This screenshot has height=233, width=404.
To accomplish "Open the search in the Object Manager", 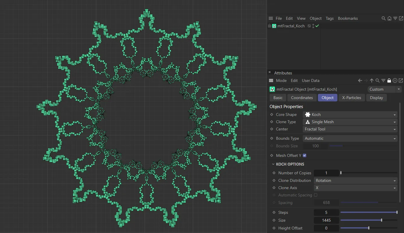I will [383, 18].
